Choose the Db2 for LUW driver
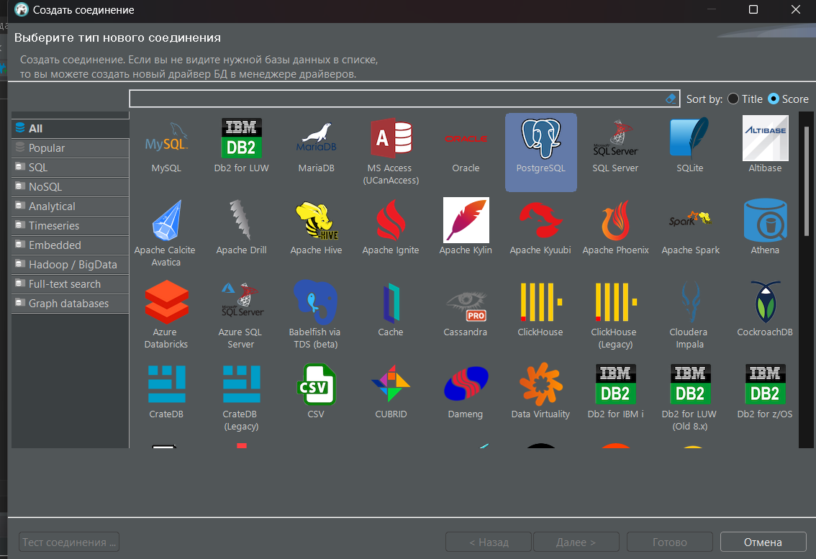This screenshot has height=559, width=816. coord(242,146)
